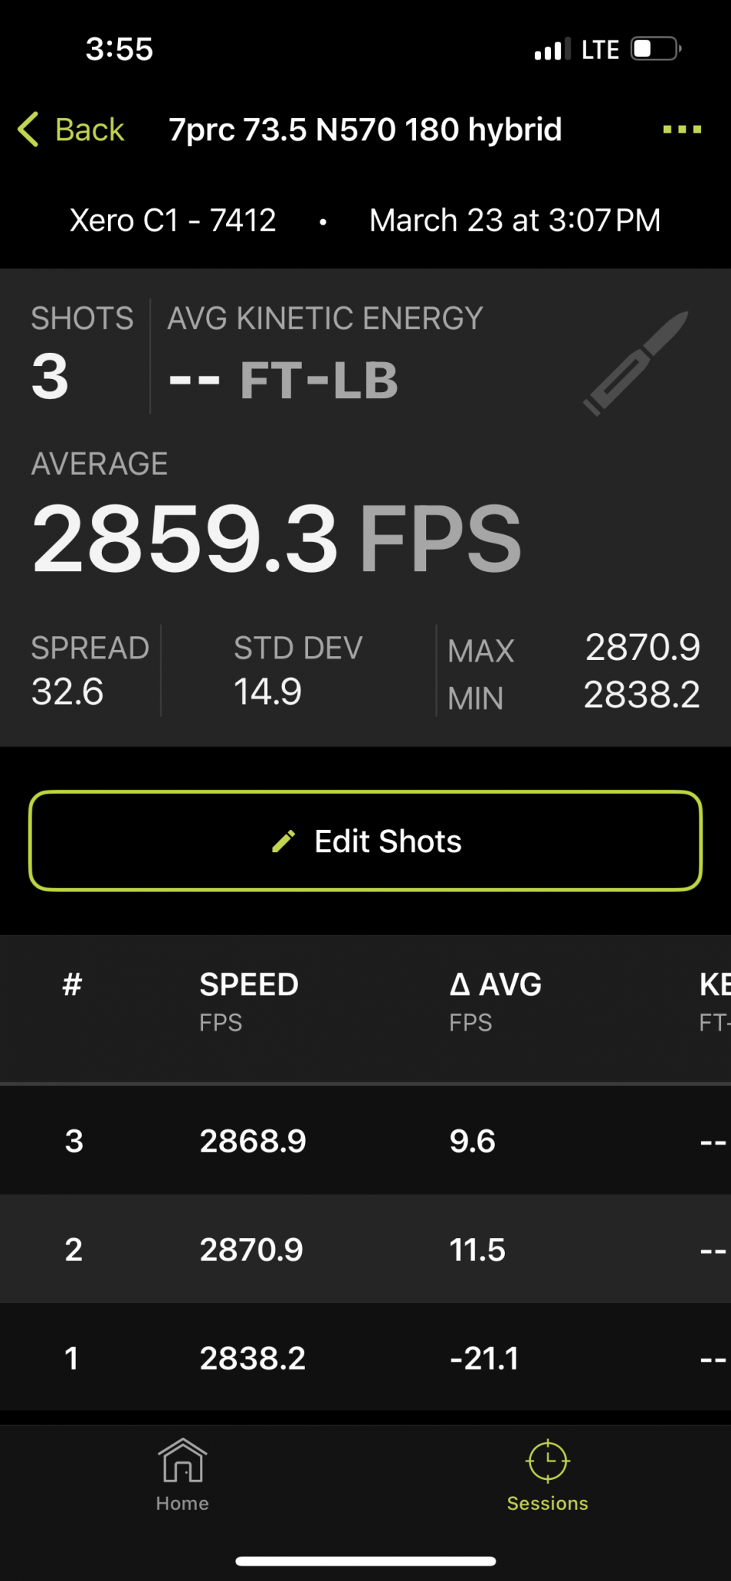Screen dimensions: 731x1581
Task: Select shot 2 row at 2870.9 FPS
Action: 365,1249
